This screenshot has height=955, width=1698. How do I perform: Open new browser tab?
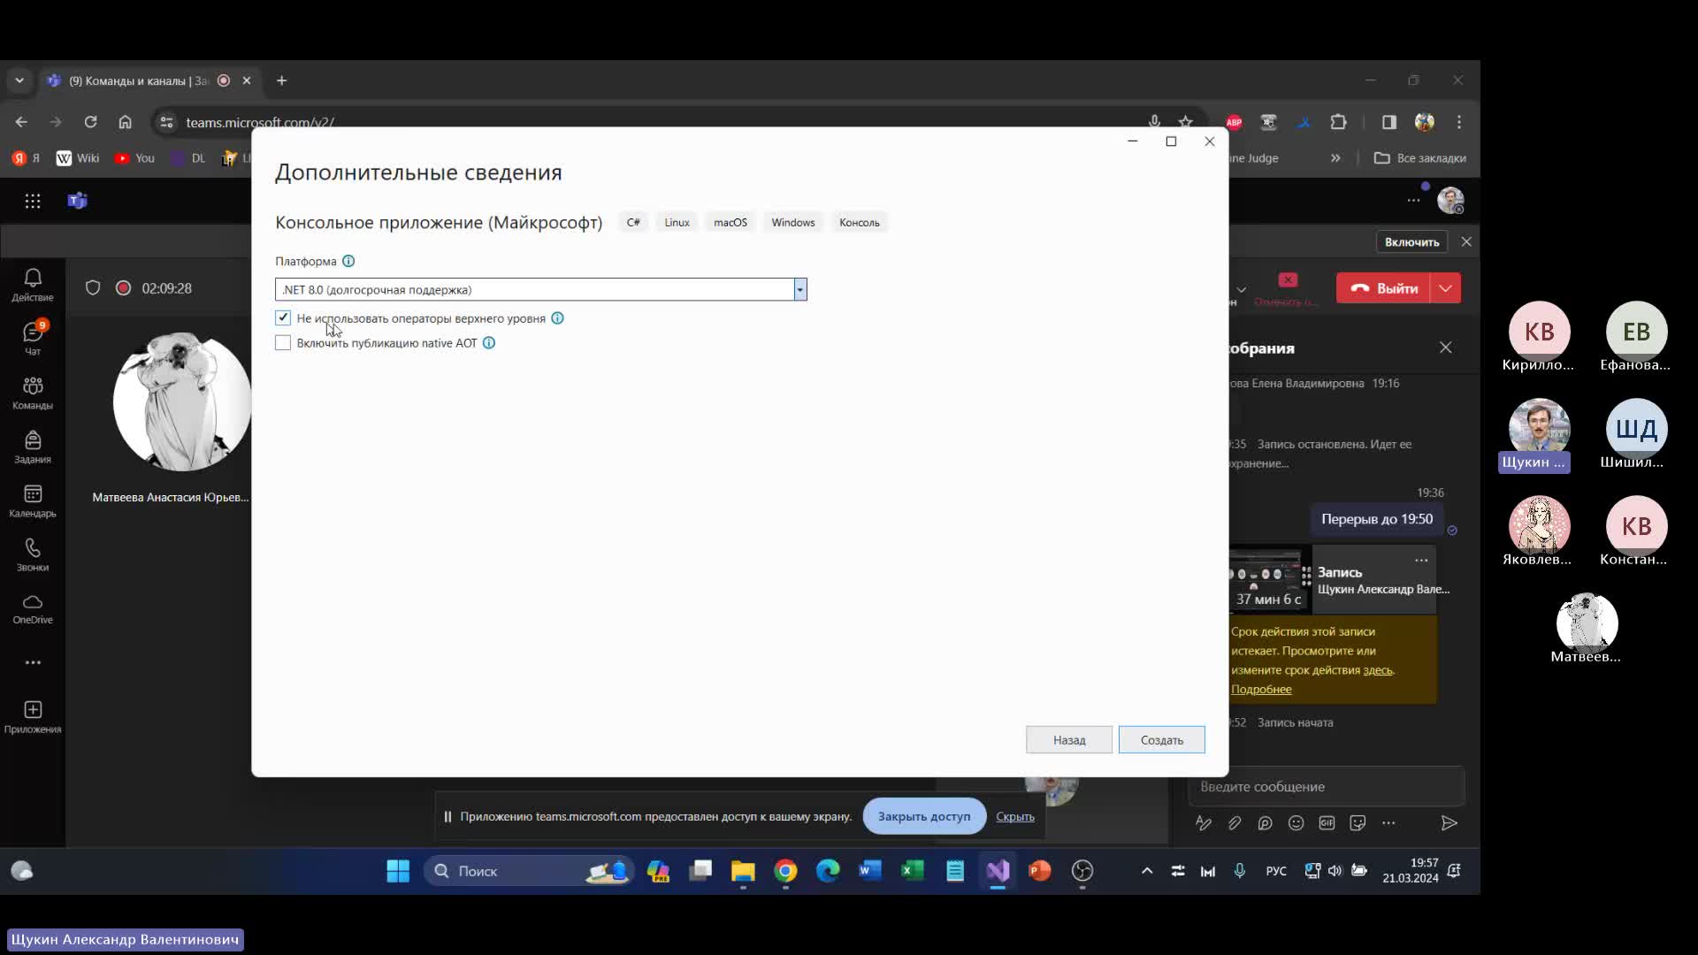tap(281, 80)
